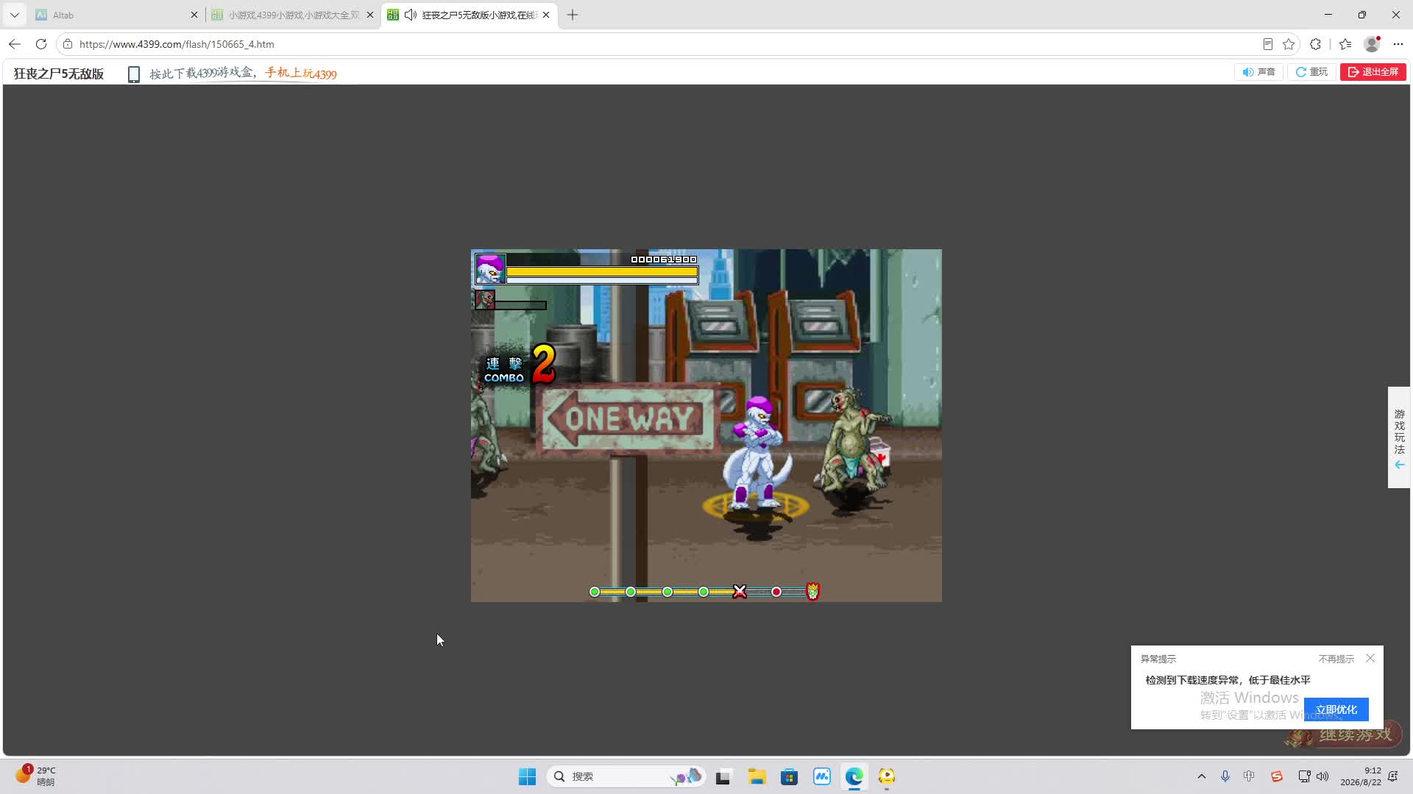
Task: Add this page to favorites
Action: coord(1289,44)
